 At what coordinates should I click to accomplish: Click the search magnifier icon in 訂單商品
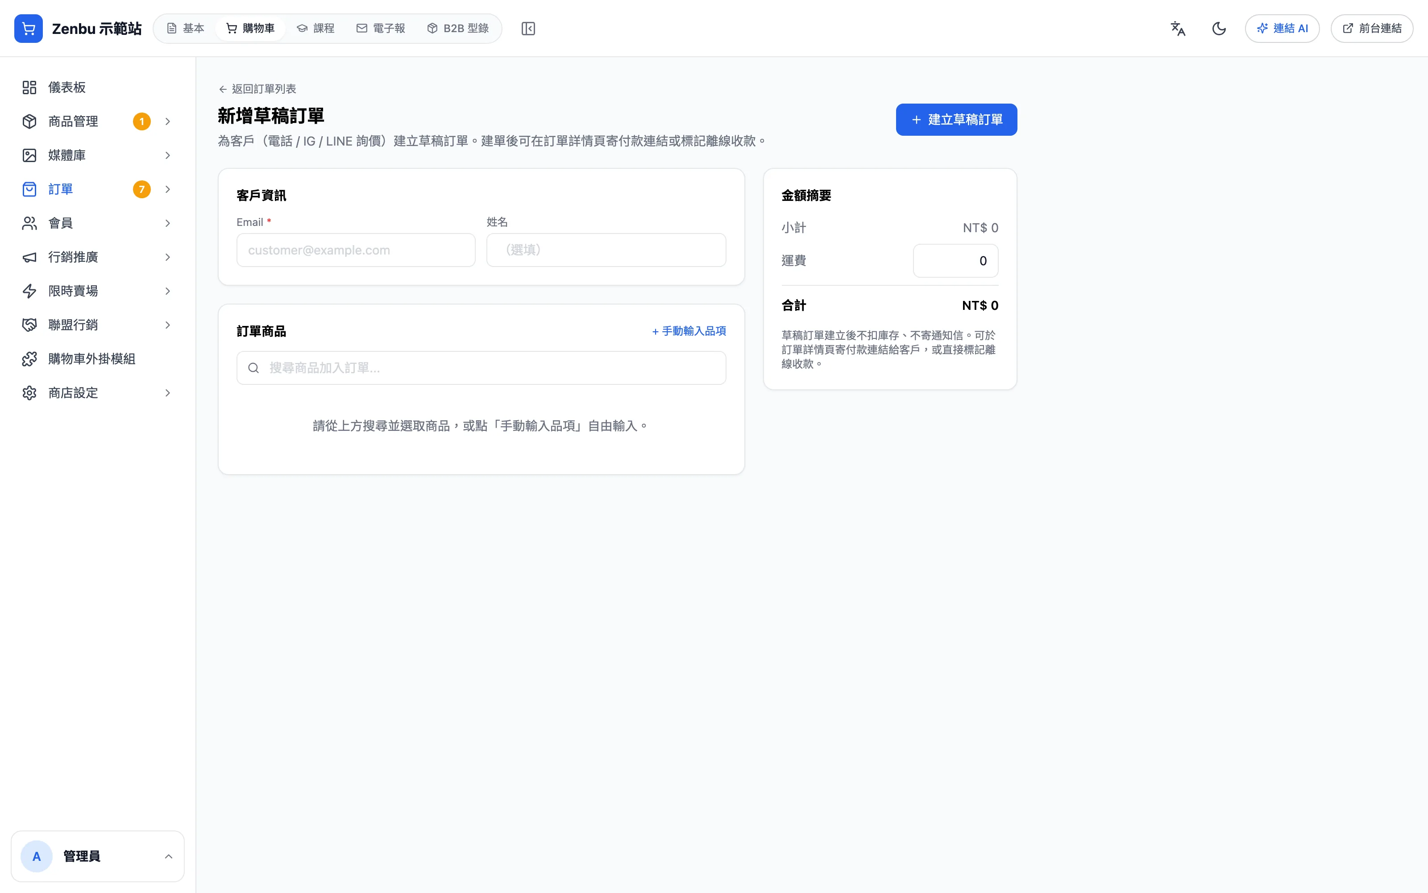(254, 368)
